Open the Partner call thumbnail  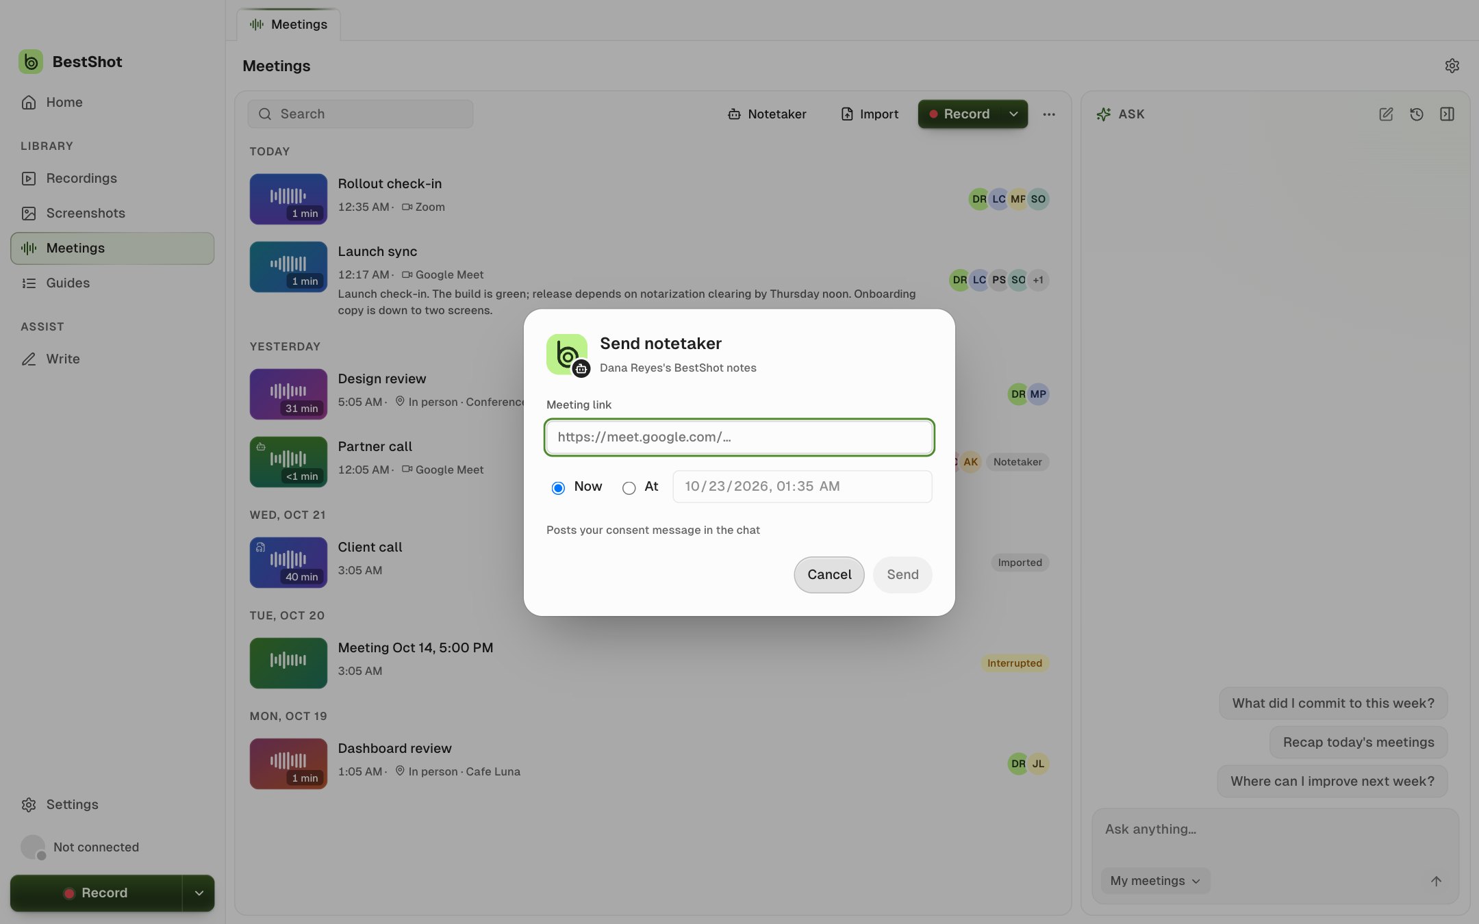pyautogui.click(x=288, y=461)
